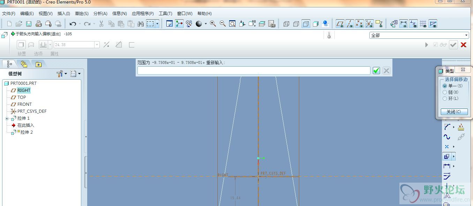Open the selection box mode dropdown arrow
The width and height of the screenshot is (473, 206).
[x=157, y=24]
